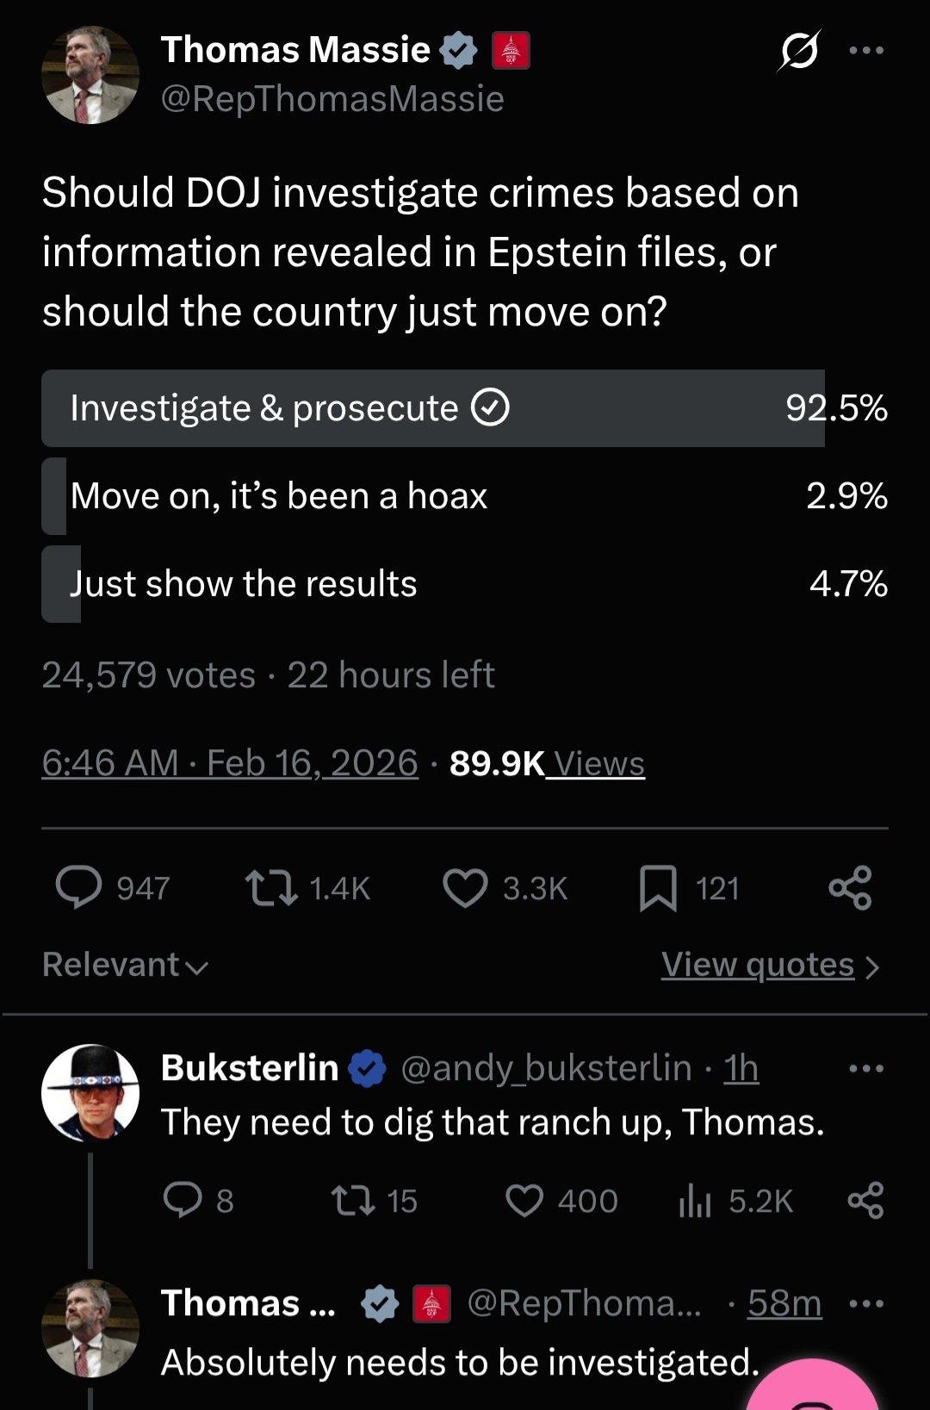Pick the "Just show the results" poll option

(432, 584)
